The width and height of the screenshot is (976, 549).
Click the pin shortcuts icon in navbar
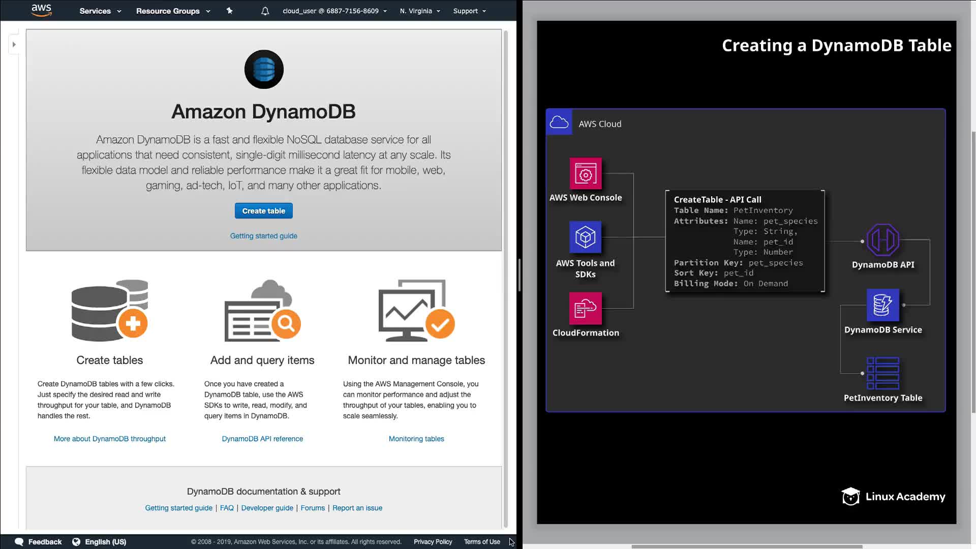click(229, 11)
